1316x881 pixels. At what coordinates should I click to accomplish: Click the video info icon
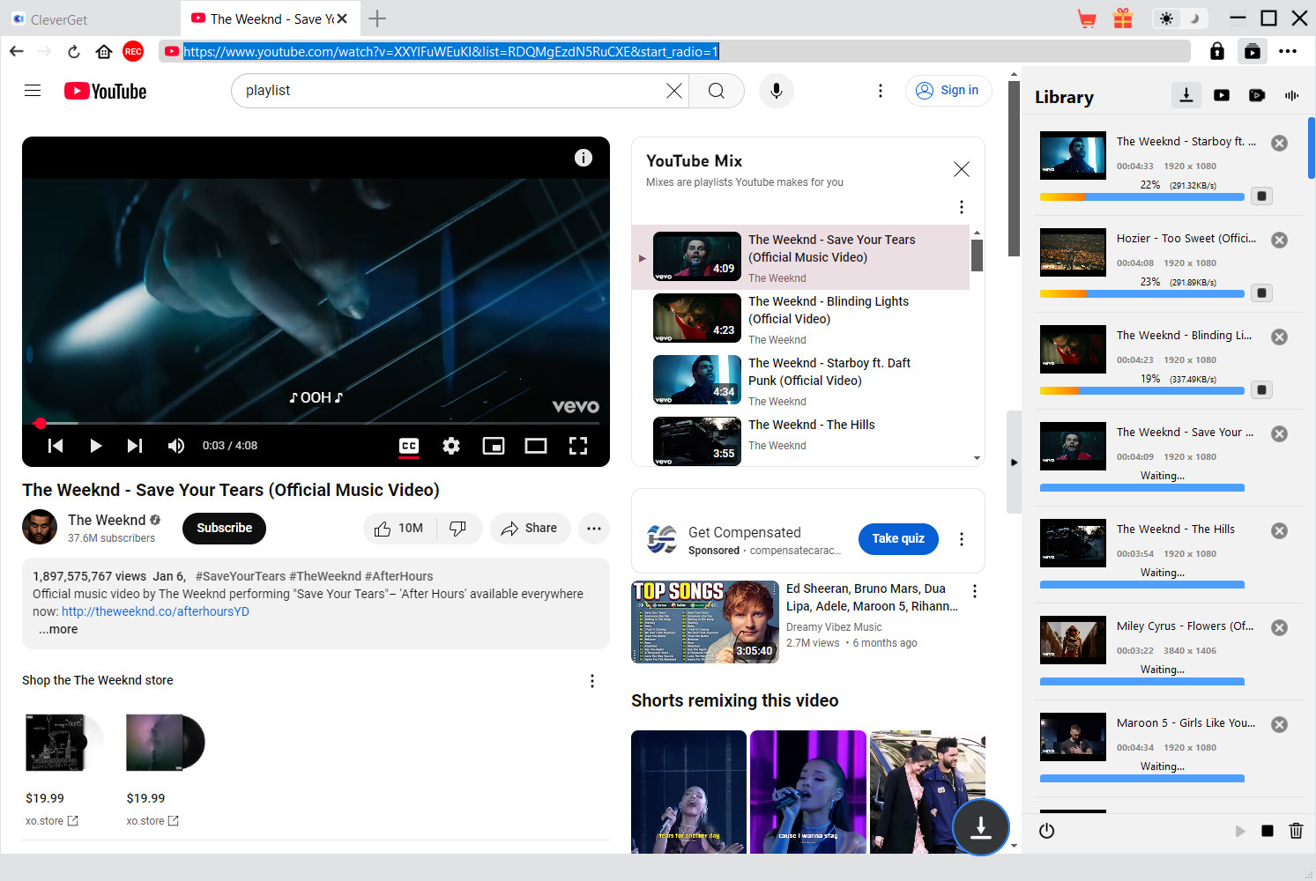click(x=584, y=158)
